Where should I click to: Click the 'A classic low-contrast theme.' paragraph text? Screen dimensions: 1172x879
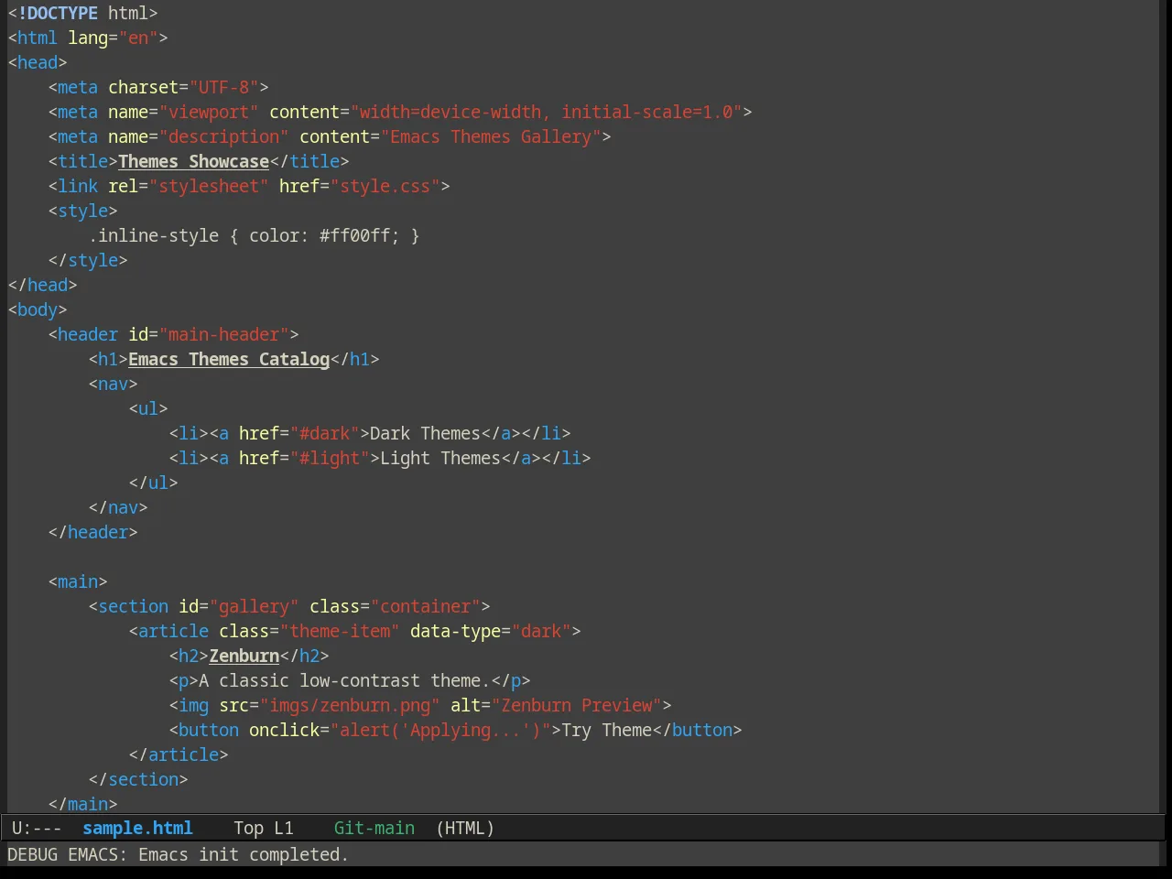click(344, 680)
